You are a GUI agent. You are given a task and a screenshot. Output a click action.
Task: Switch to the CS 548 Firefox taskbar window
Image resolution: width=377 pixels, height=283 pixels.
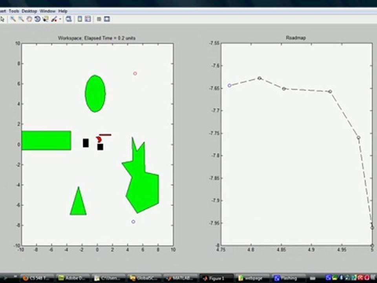37,278
